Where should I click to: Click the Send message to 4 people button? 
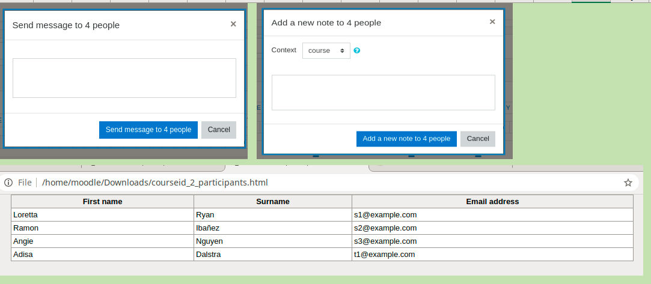148,130
